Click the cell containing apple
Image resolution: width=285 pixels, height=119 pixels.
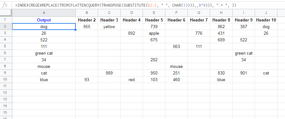pos(154,33)
